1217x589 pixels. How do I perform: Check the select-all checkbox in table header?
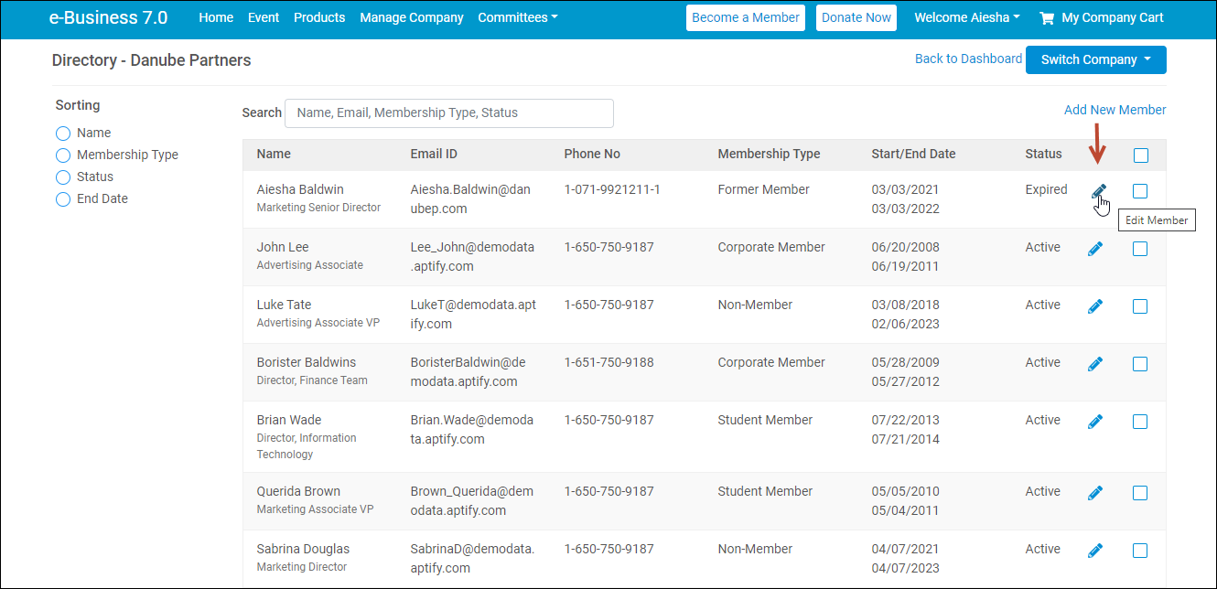tap(1140, 155)
